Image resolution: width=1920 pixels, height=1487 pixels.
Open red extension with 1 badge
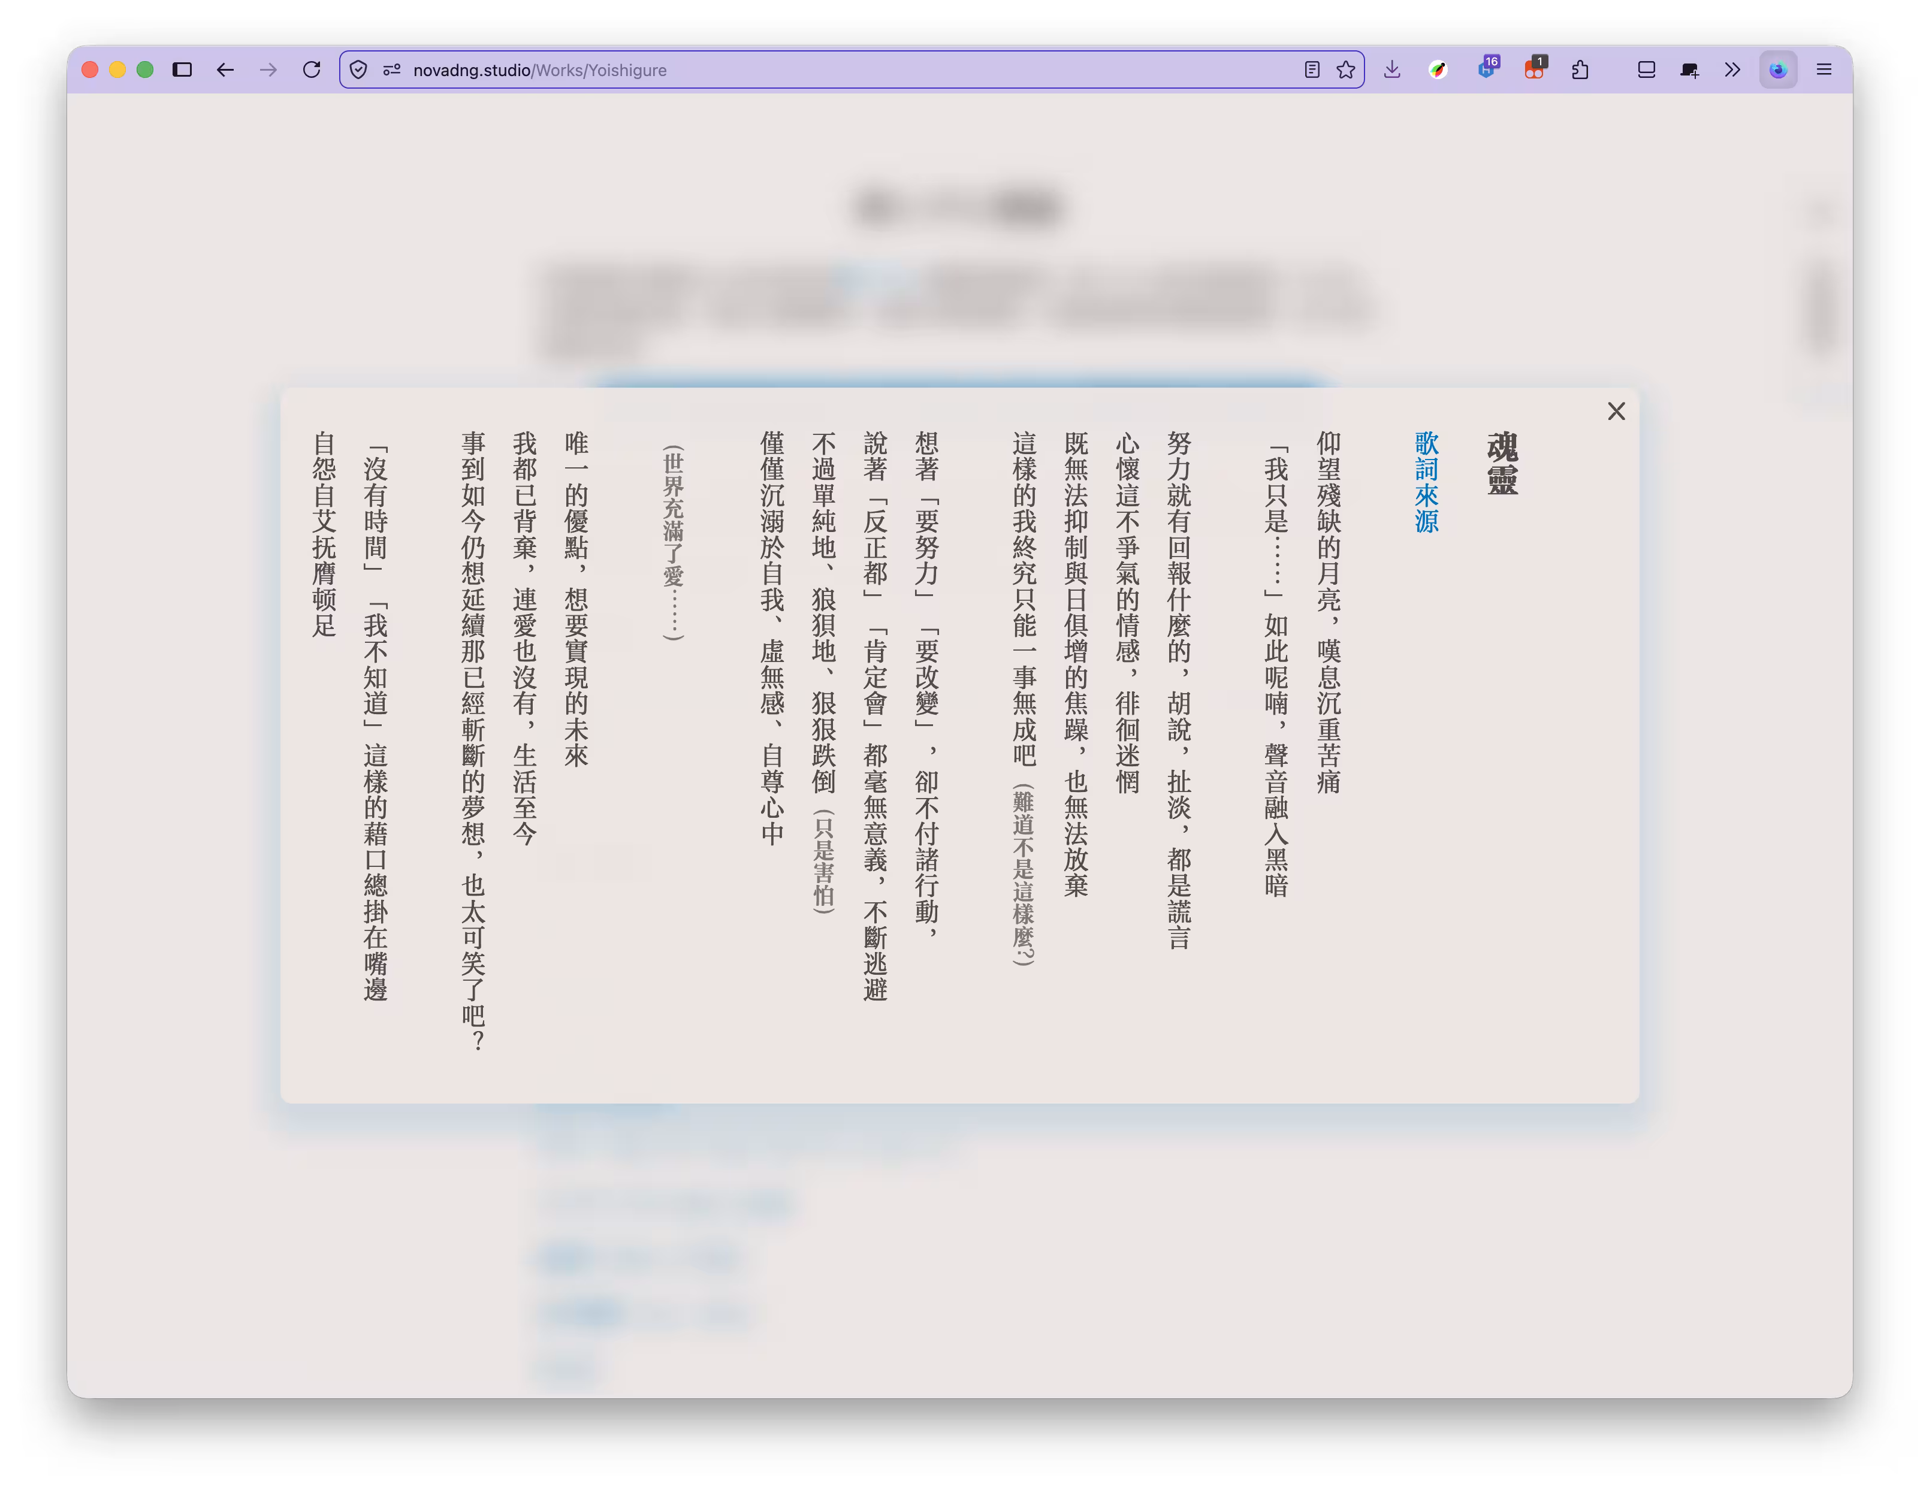point(1534,69)
